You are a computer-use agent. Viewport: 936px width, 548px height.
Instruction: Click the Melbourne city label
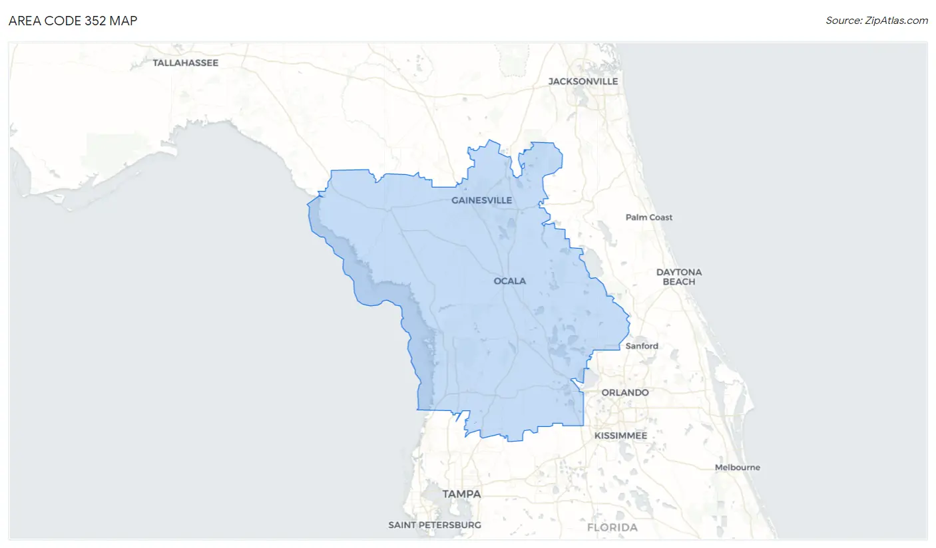[x=737, y=468]
